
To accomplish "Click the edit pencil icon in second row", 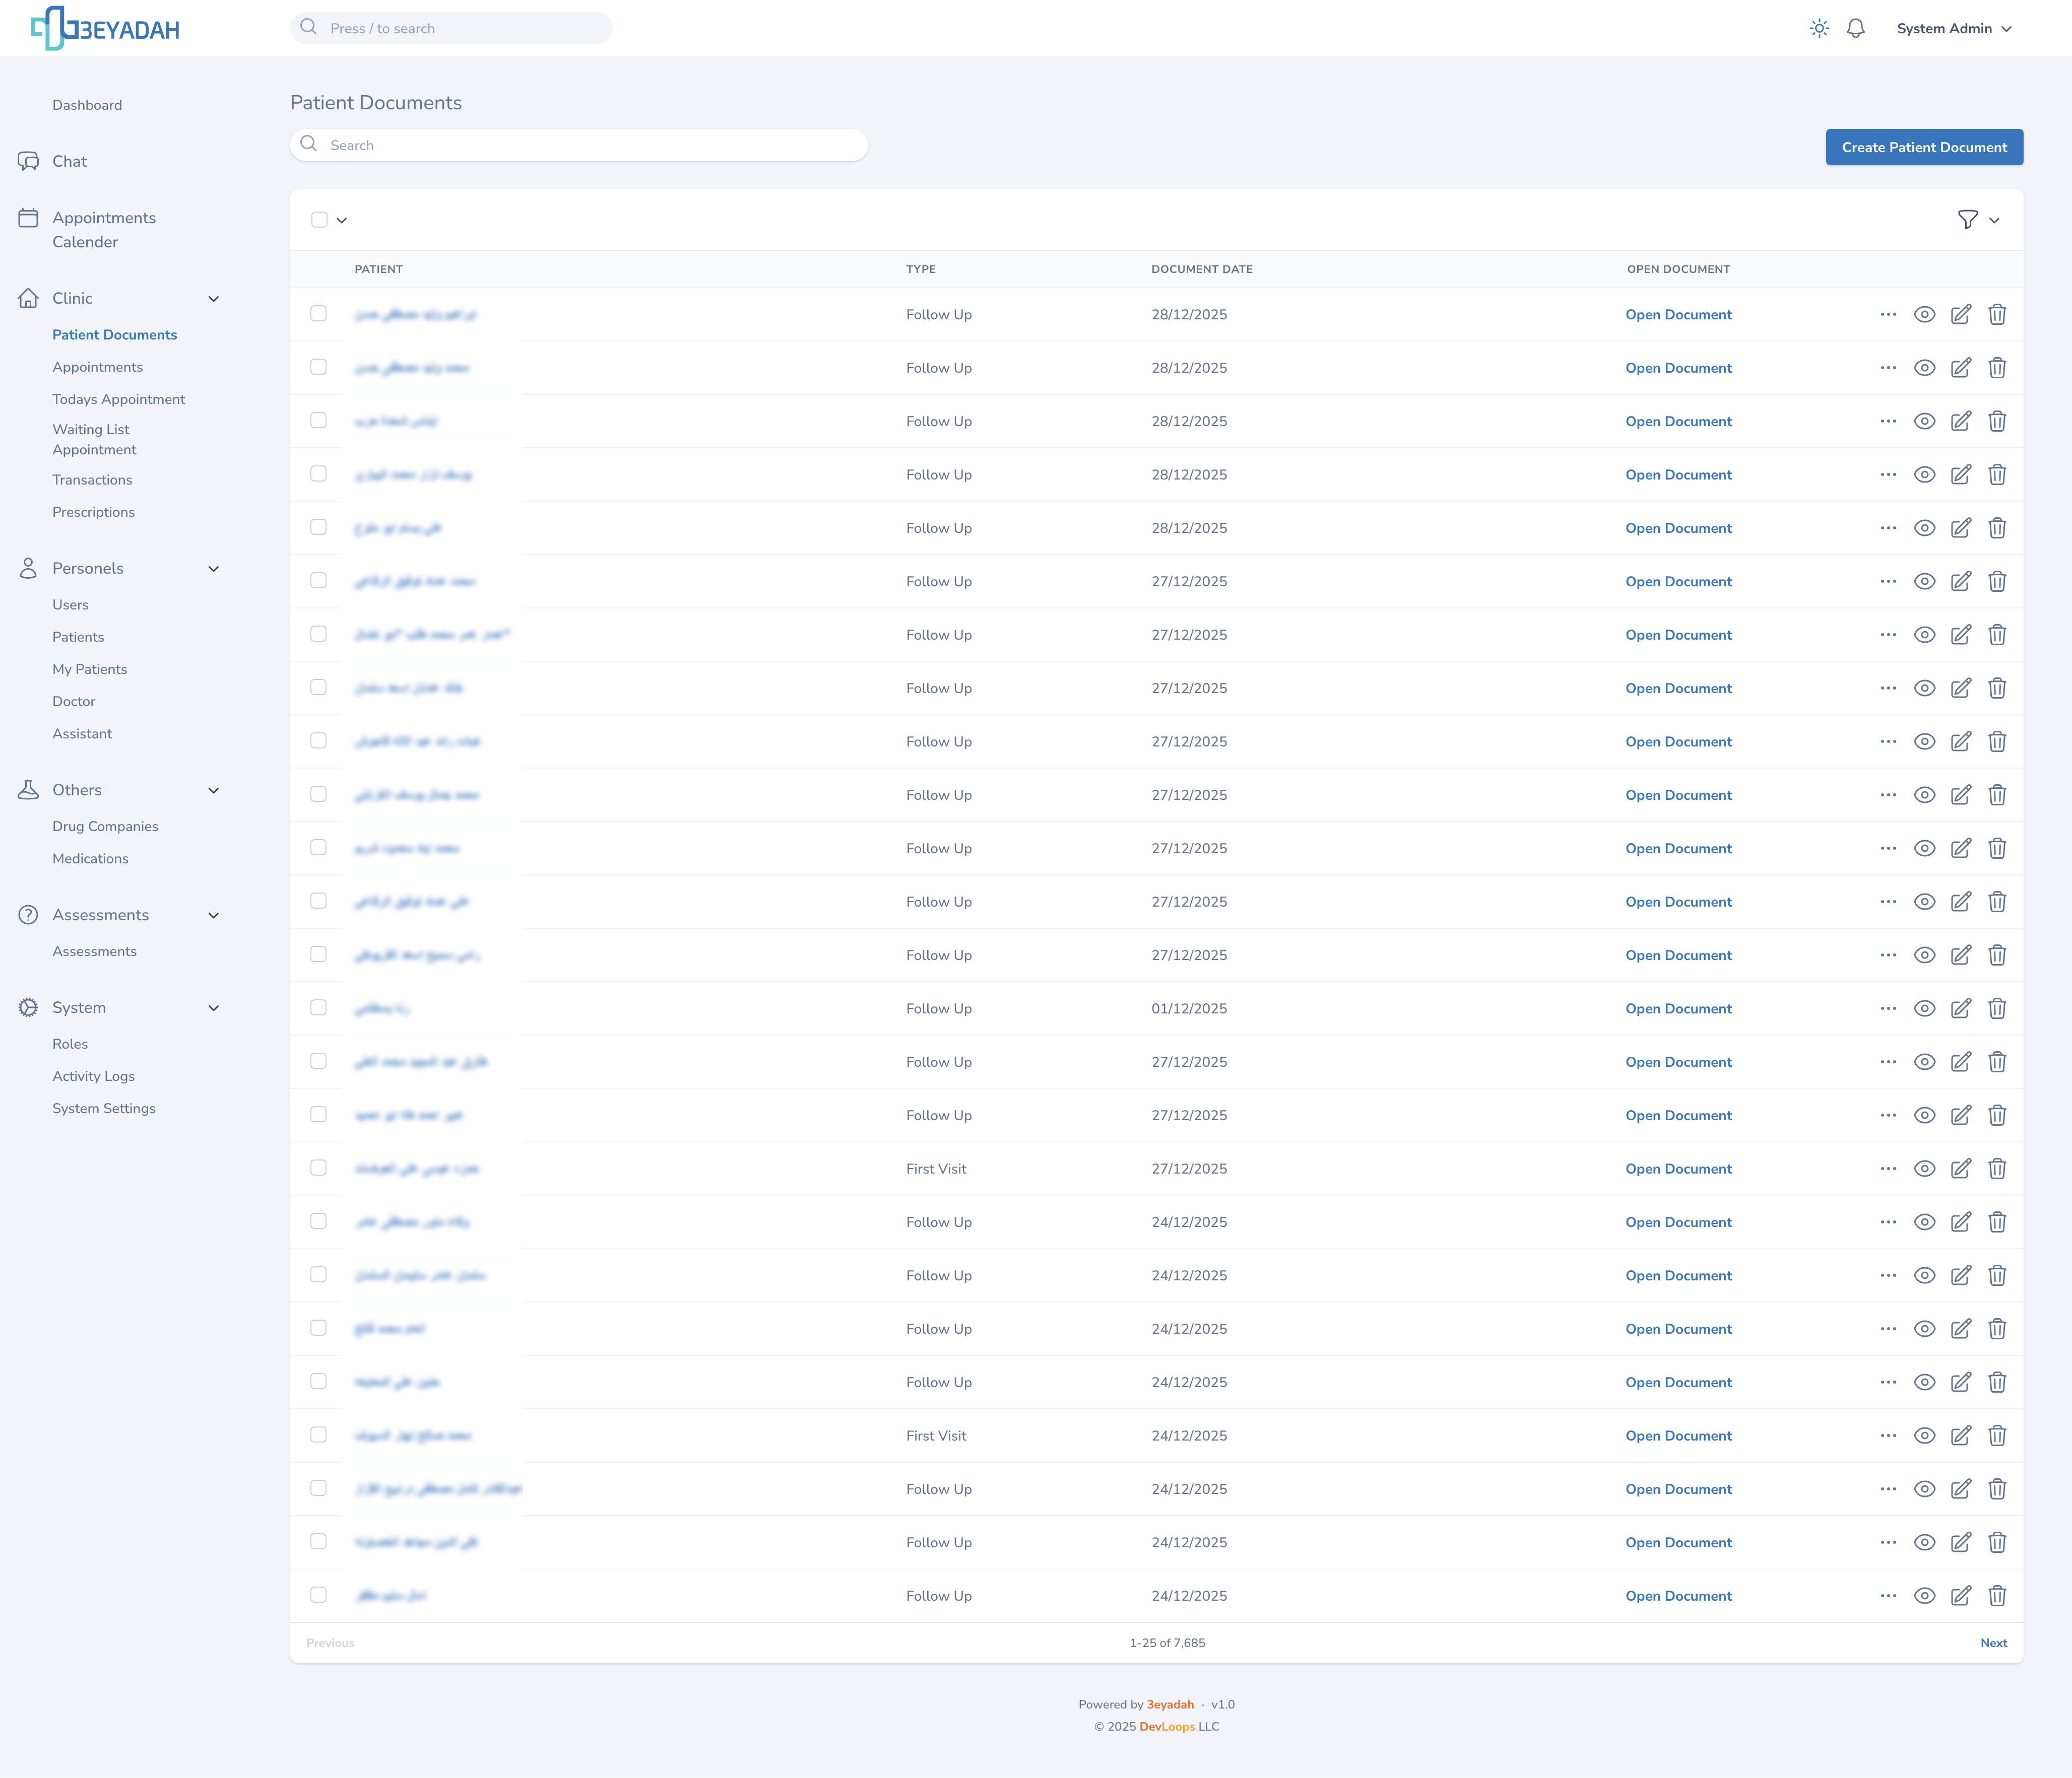I will (x=1960, y=368).
